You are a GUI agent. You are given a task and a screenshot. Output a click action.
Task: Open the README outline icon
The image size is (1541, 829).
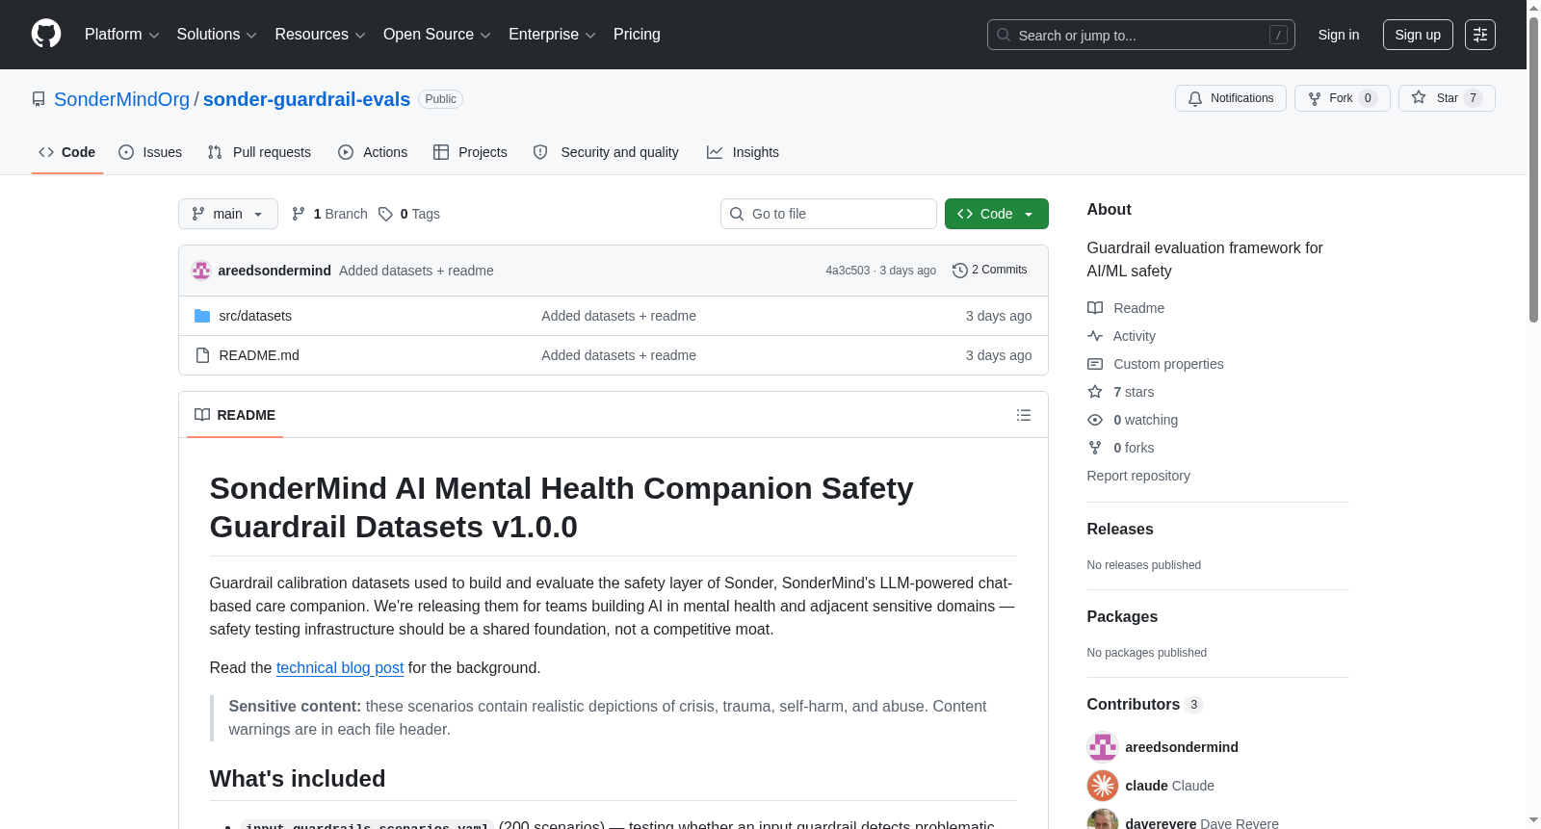pyautogui.click(x=1024, y=415)
